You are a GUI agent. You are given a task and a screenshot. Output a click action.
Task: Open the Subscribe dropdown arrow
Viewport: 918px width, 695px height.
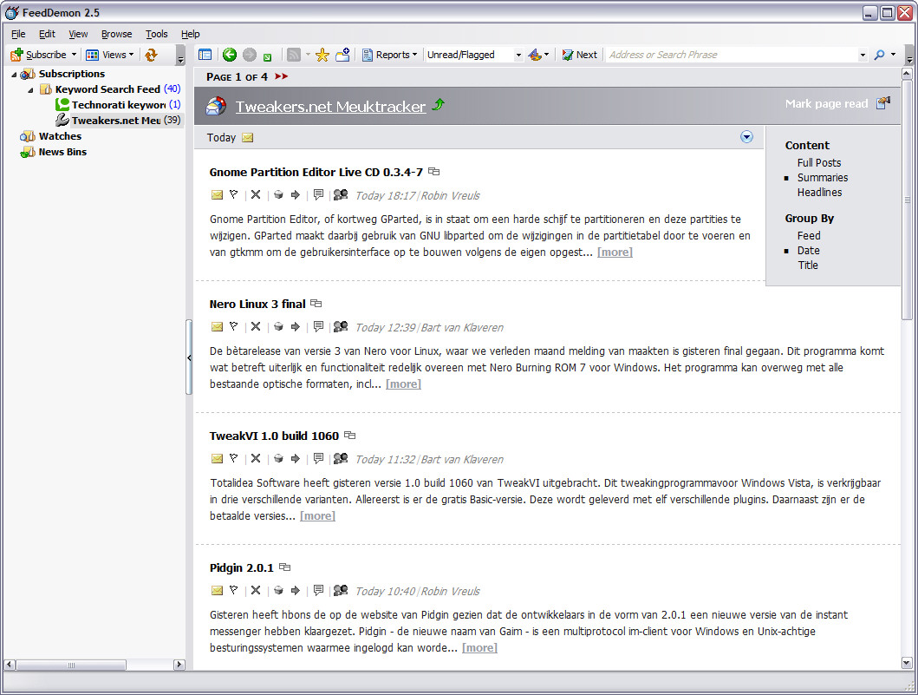click(x=74, y=55)
